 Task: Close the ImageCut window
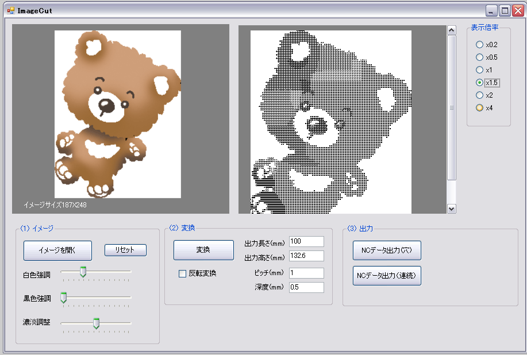click(518, 11)
